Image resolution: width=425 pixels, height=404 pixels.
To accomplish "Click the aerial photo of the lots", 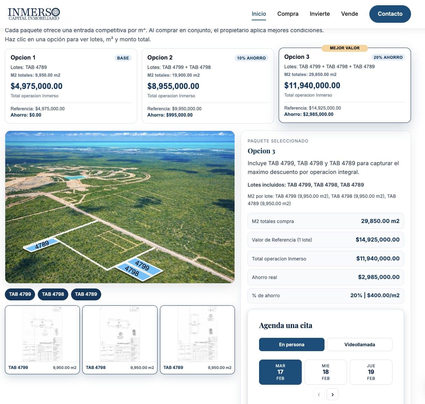I will (120, 207).
